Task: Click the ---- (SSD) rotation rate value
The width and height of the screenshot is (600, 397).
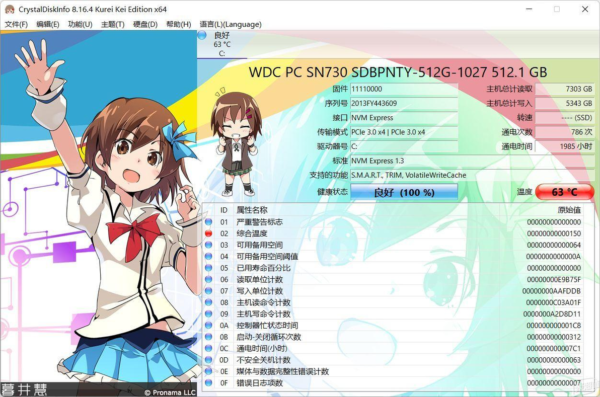Action: point(564,118)
